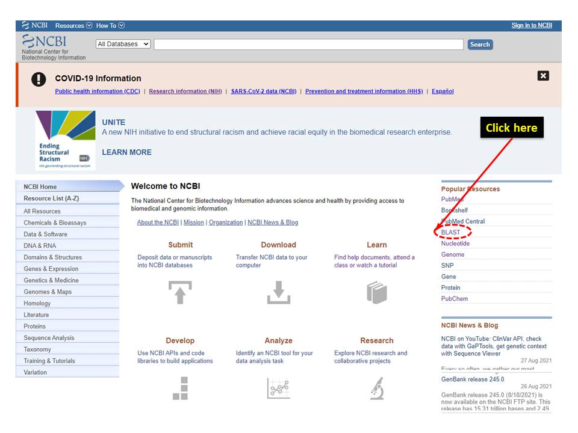The height and width of the screenshot is (433, 578).
Task: Select Genes & Expression in sidebar
Action: tap(51, 269)
